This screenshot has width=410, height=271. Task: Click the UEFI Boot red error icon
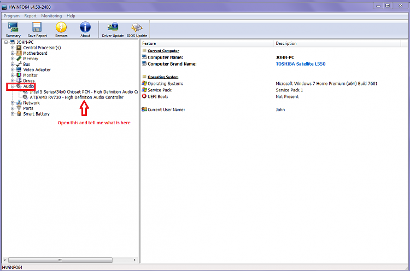pos(144,96)
